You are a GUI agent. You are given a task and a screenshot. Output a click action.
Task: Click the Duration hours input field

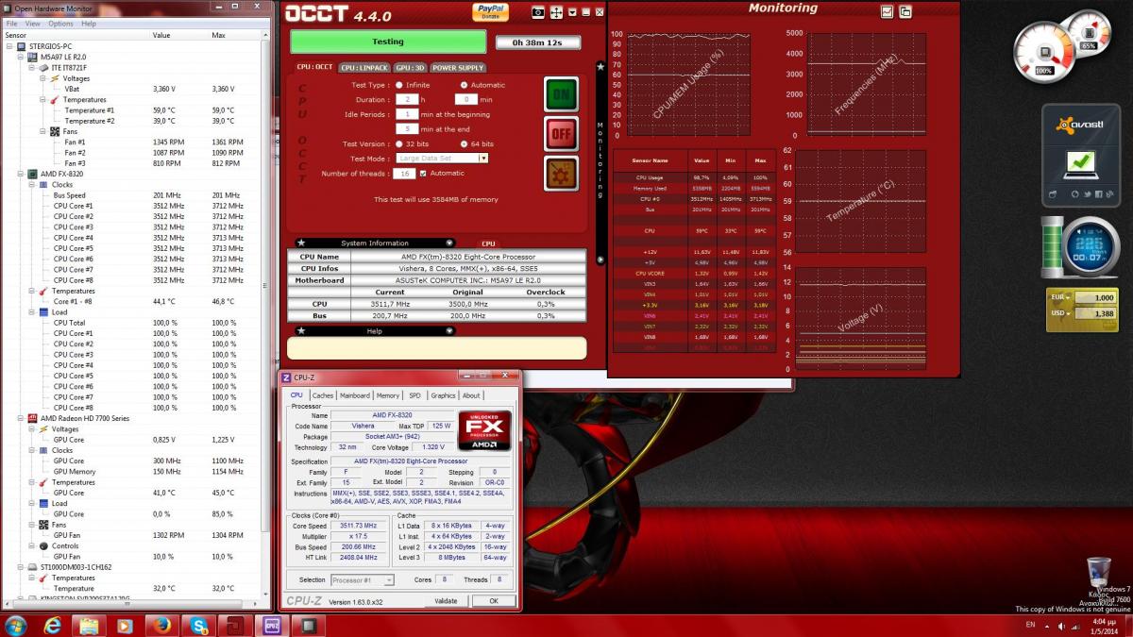click(x=409, y=99)
